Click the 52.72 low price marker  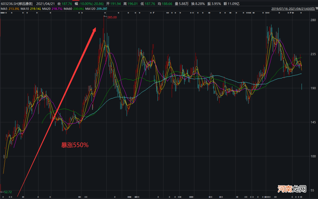point(7,192)
